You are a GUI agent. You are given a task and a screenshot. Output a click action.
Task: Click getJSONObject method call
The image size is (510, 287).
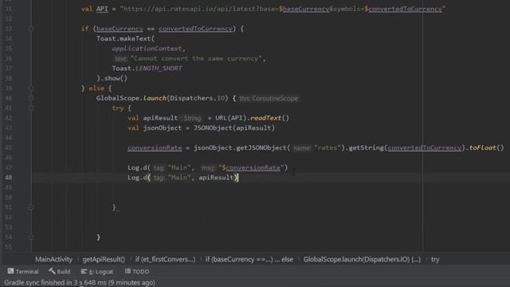tap(261, 147)
